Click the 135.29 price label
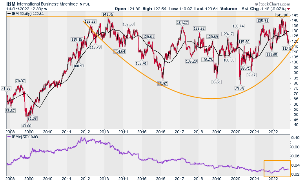This screenshot has width=306, height=182. (x=90, y=21)
